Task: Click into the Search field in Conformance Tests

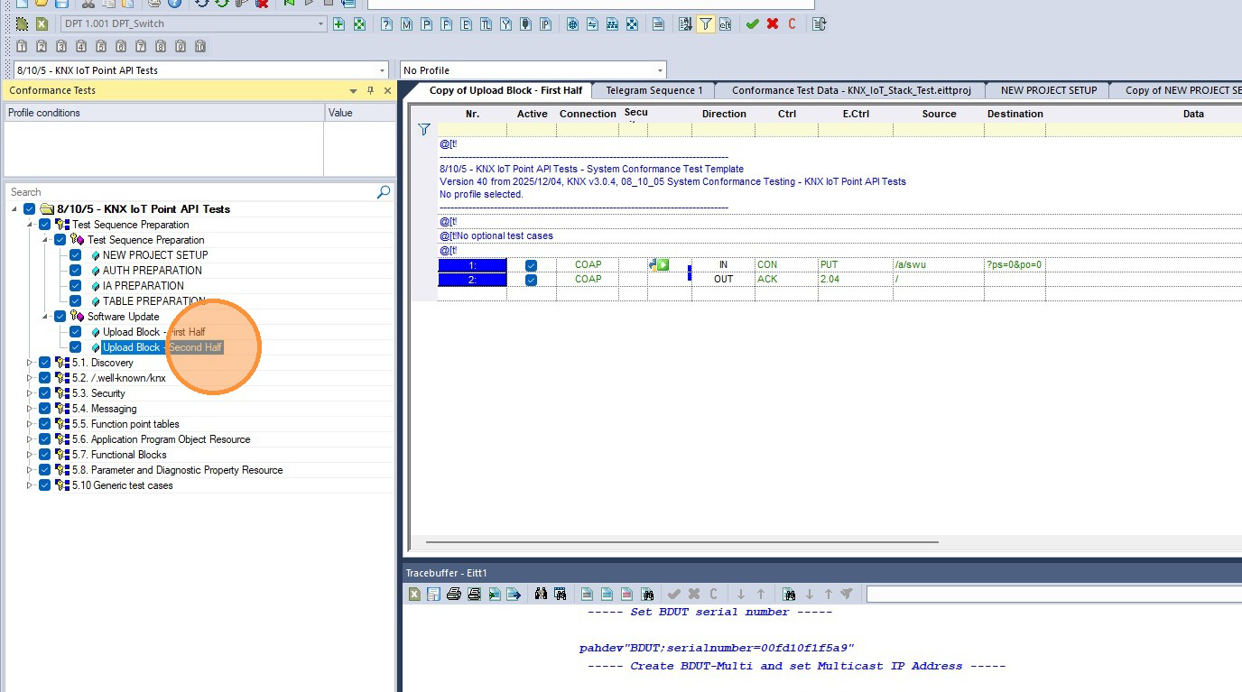Action: click(x=190, y=192)
